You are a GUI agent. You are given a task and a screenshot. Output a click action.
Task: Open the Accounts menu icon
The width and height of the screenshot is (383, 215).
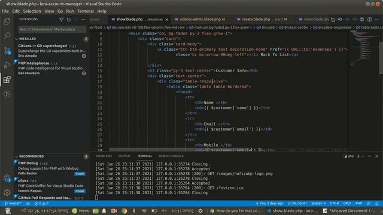click(7, 178)
